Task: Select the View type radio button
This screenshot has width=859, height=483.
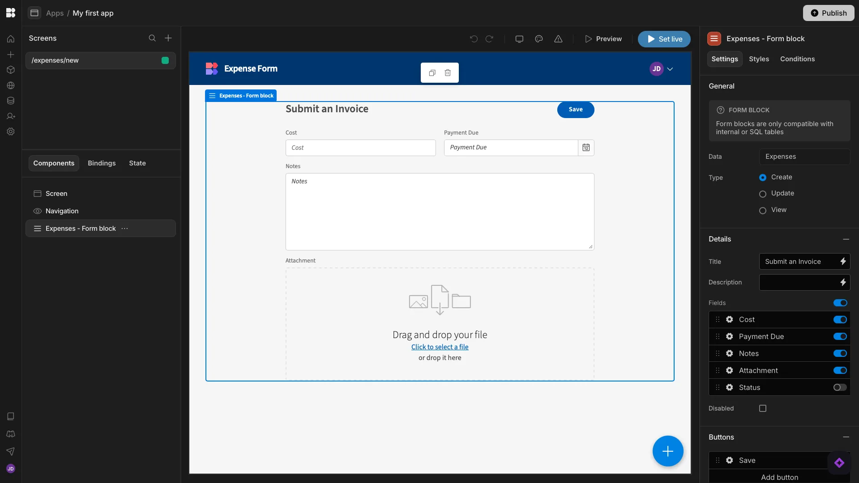Action: (763, 210)
